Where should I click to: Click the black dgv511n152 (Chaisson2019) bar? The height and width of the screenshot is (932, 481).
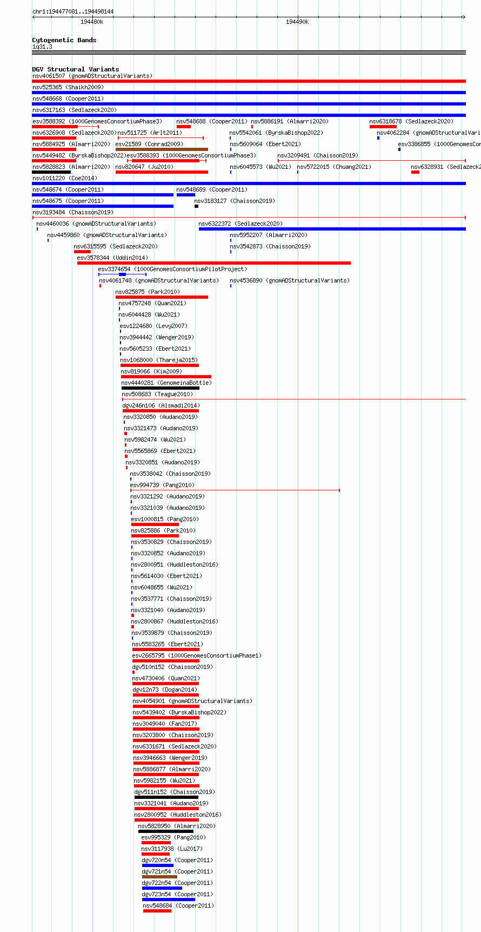coord(166,797)
